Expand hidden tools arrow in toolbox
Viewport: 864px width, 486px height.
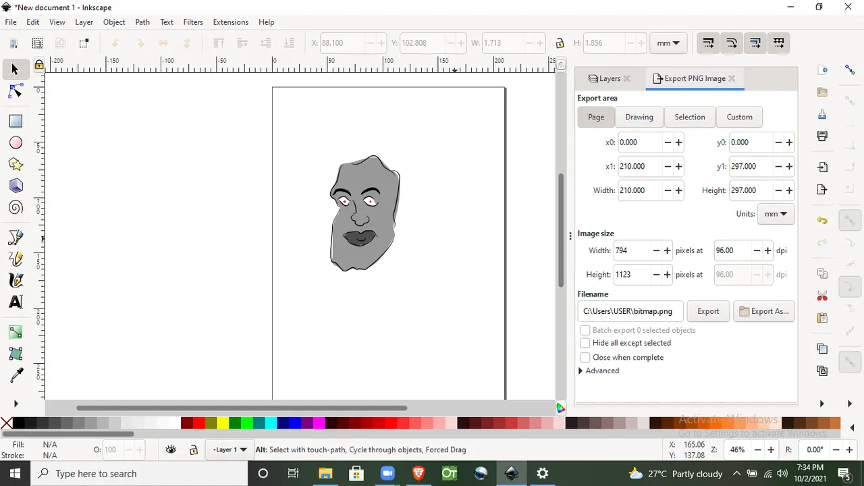tap(16, 404)
